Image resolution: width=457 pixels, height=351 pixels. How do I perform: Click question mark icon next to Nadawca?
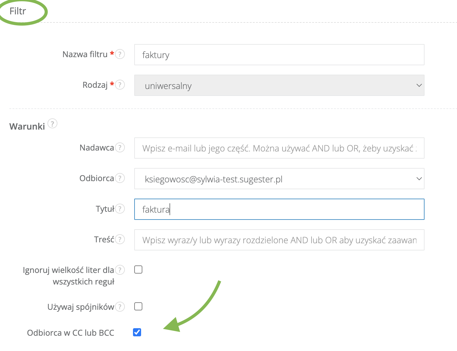120,147
